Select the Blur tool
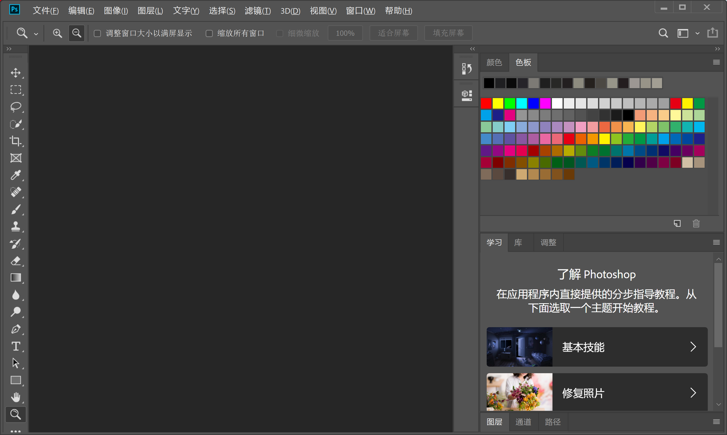Viewport: 727px width, 435px height. point(16,295)
